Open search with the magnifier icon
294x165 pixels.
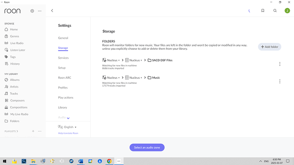pyautogui.click(x=275, y=11)
